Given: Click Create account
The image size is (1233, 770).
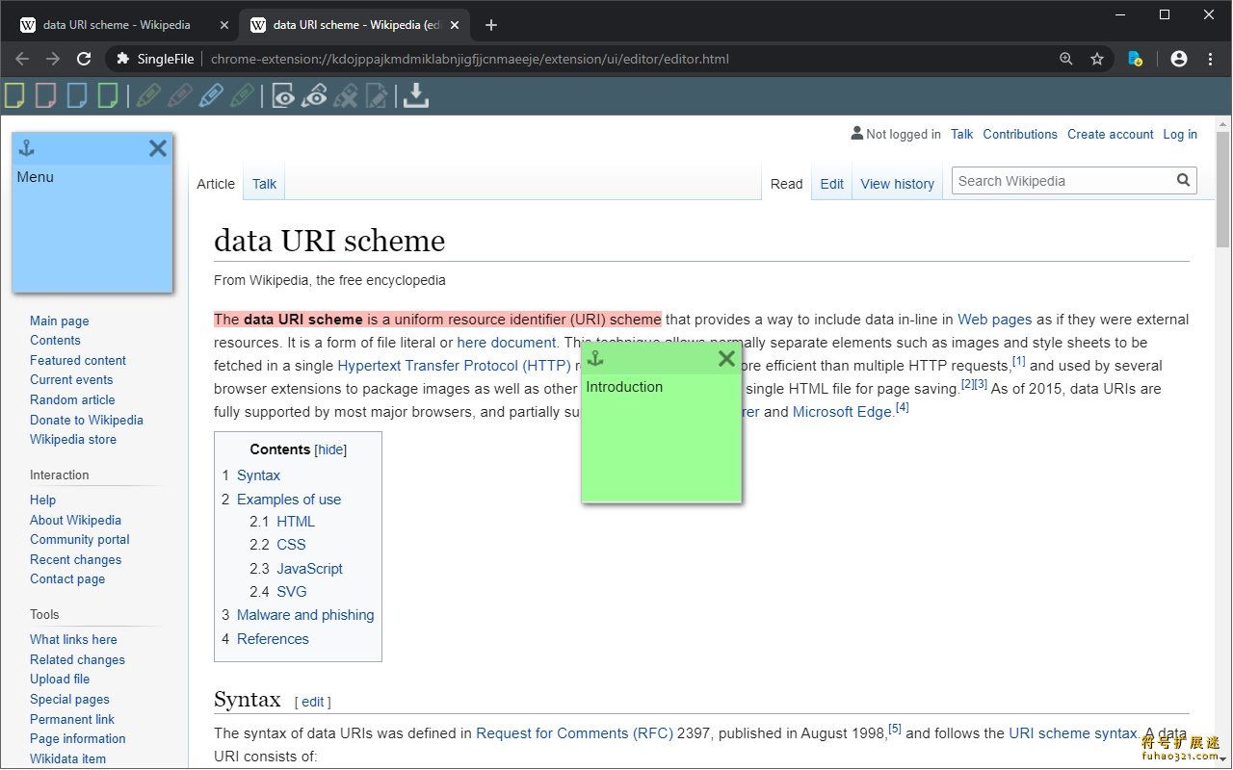Looking at the screenshot, I should (1110, 135).
